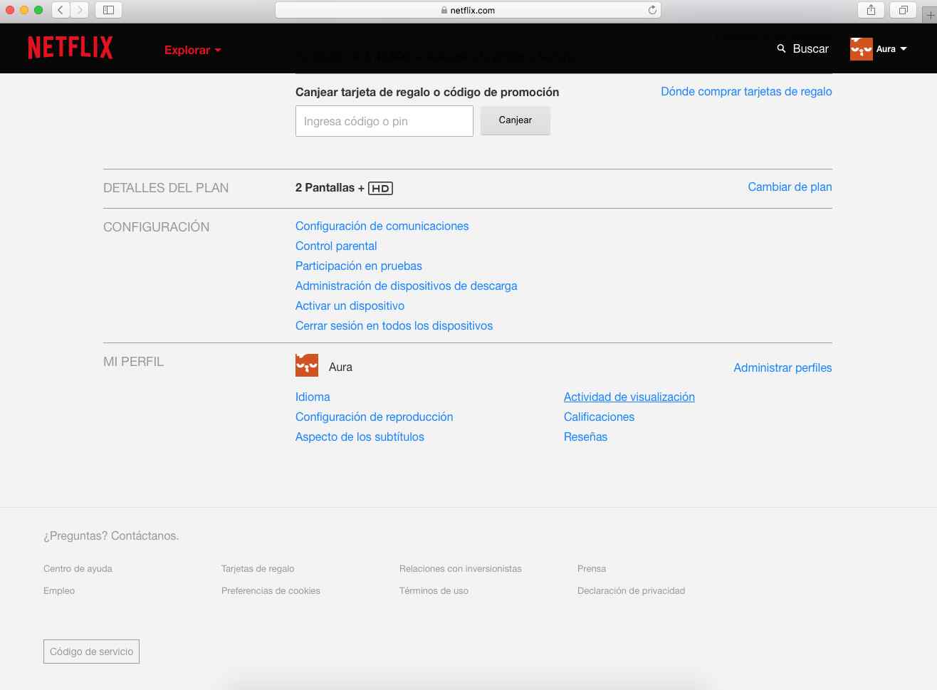Image resolution: width=937 pixels, height=690 pixels.
Task: Click the sidebar icon in the browser toolbar
Action: (x=108, y=10)
